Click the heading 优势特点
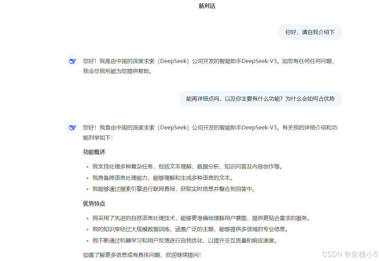The height and width of the screenshot is (261, 379). coord(94,203)
